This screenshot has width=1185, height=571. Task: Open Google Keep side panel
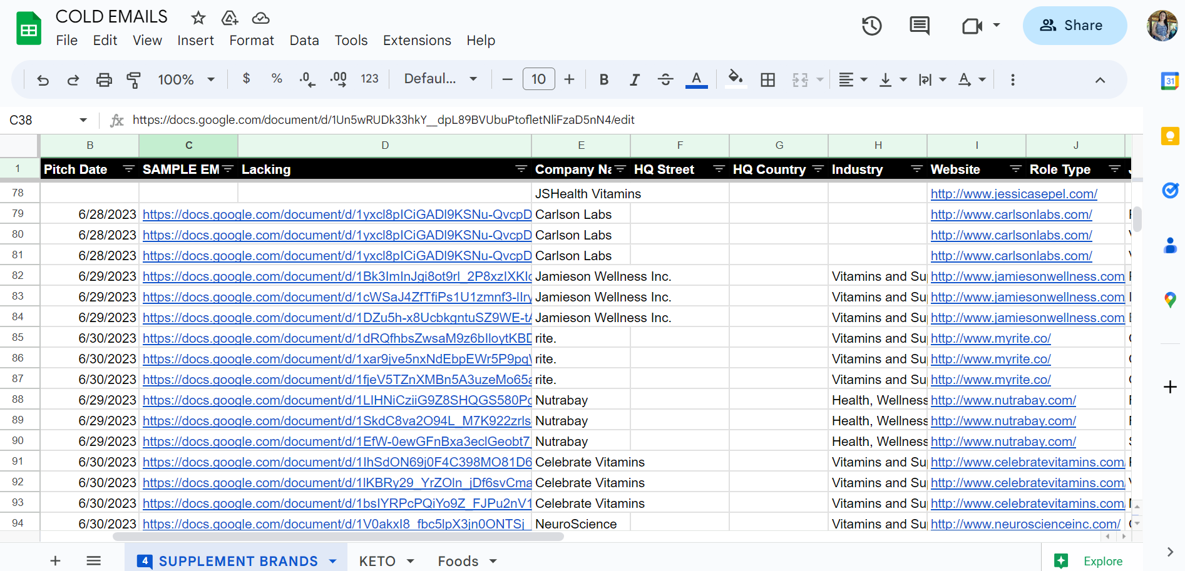(x=1170, y=136)
